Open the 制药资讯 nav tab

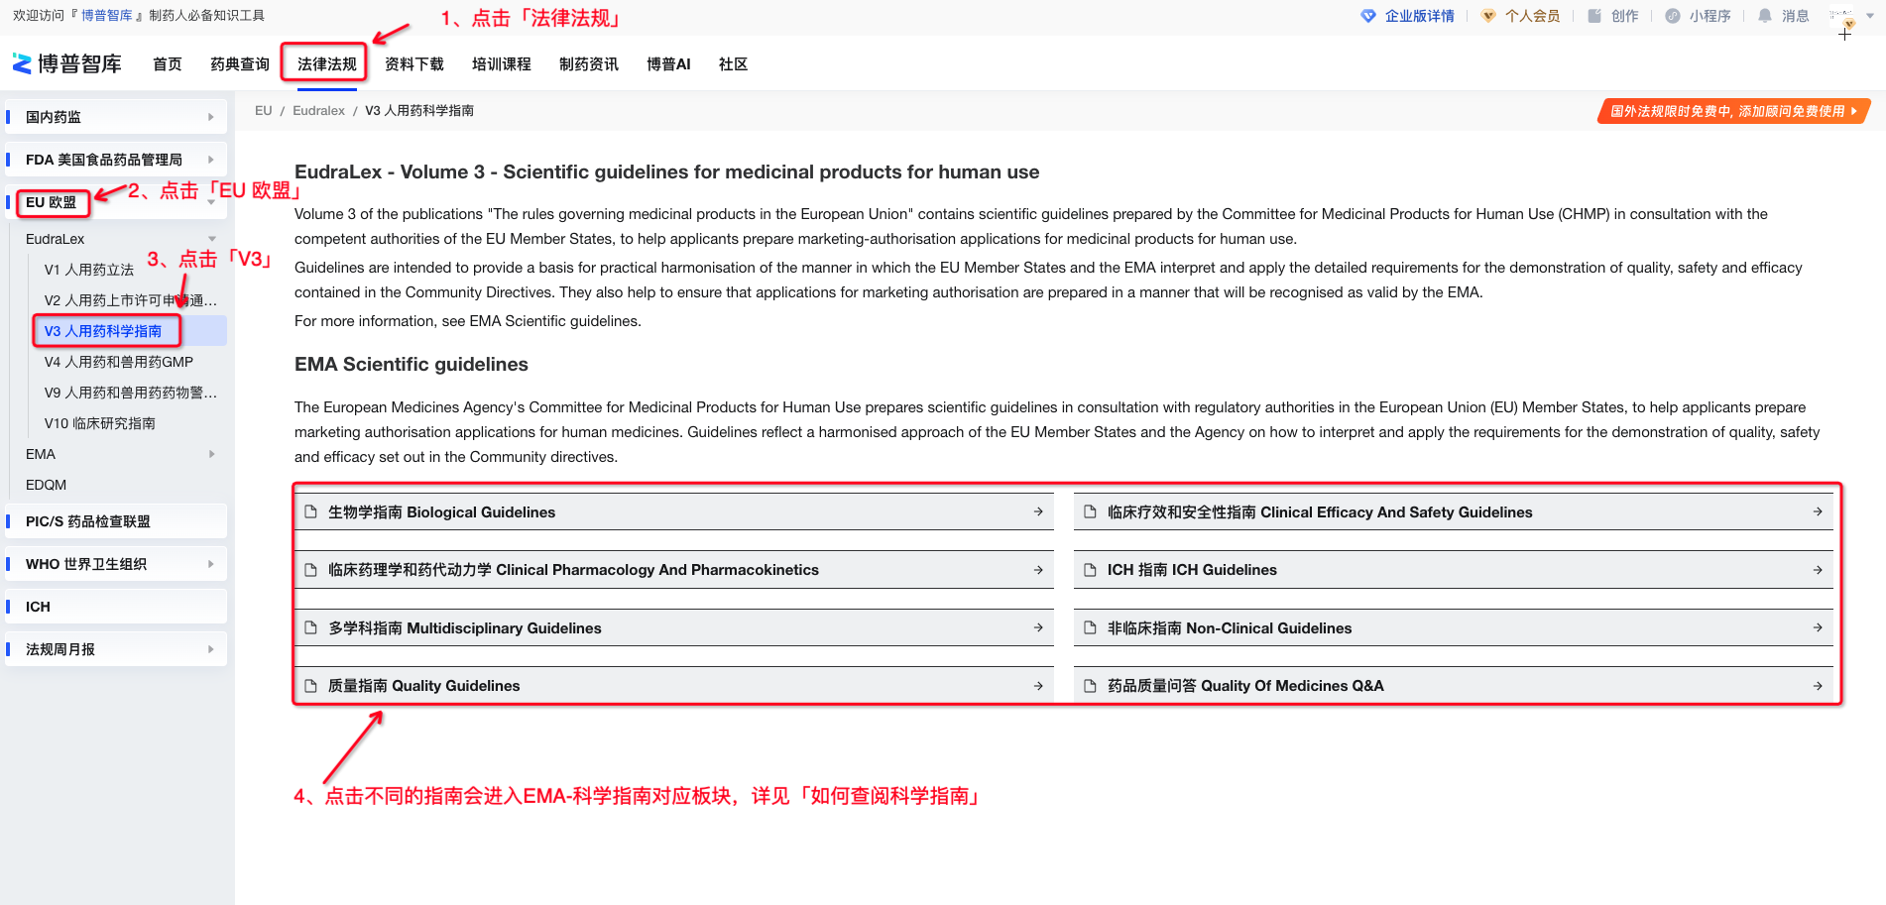point(589,64)
